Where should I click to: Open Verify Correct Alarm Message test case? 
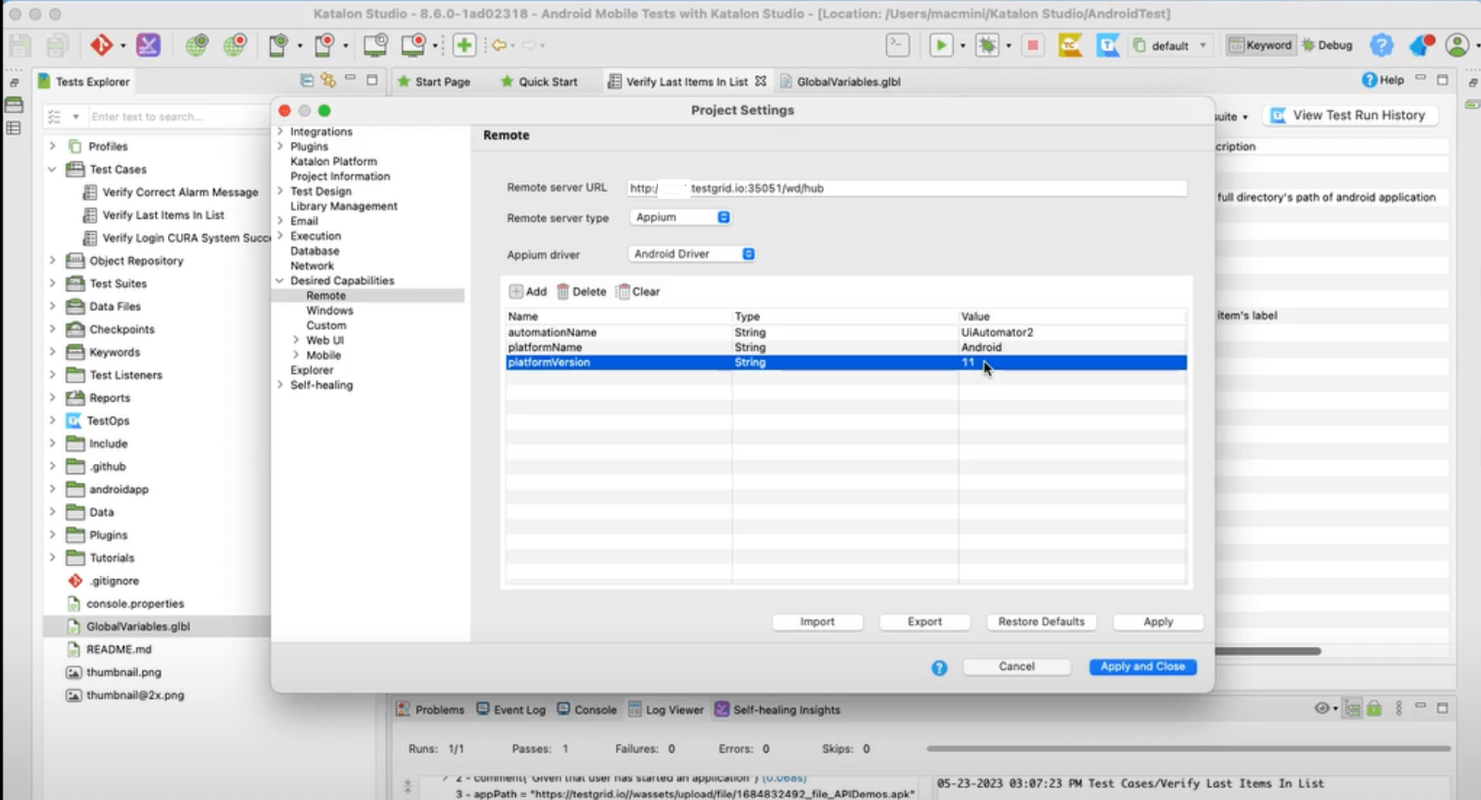point(180,192)
